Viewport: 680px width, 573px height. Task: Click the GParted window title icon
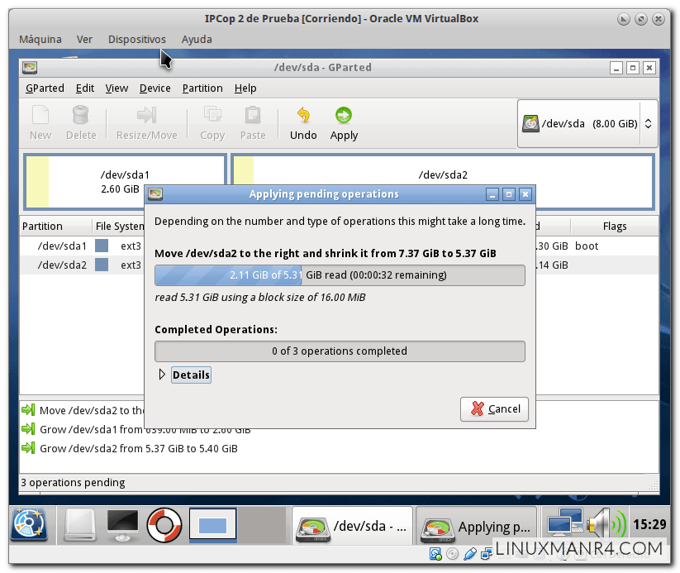(x=30, y=68)
